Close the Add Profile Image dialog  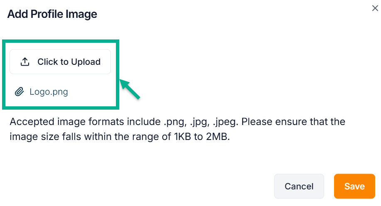pos(375,8)
